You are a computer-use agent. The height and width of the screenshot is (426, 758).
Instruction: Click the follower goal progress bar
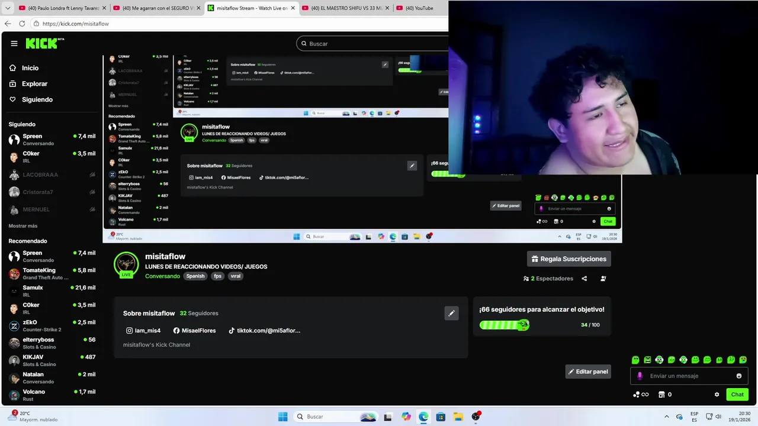[x=505, y=325]
